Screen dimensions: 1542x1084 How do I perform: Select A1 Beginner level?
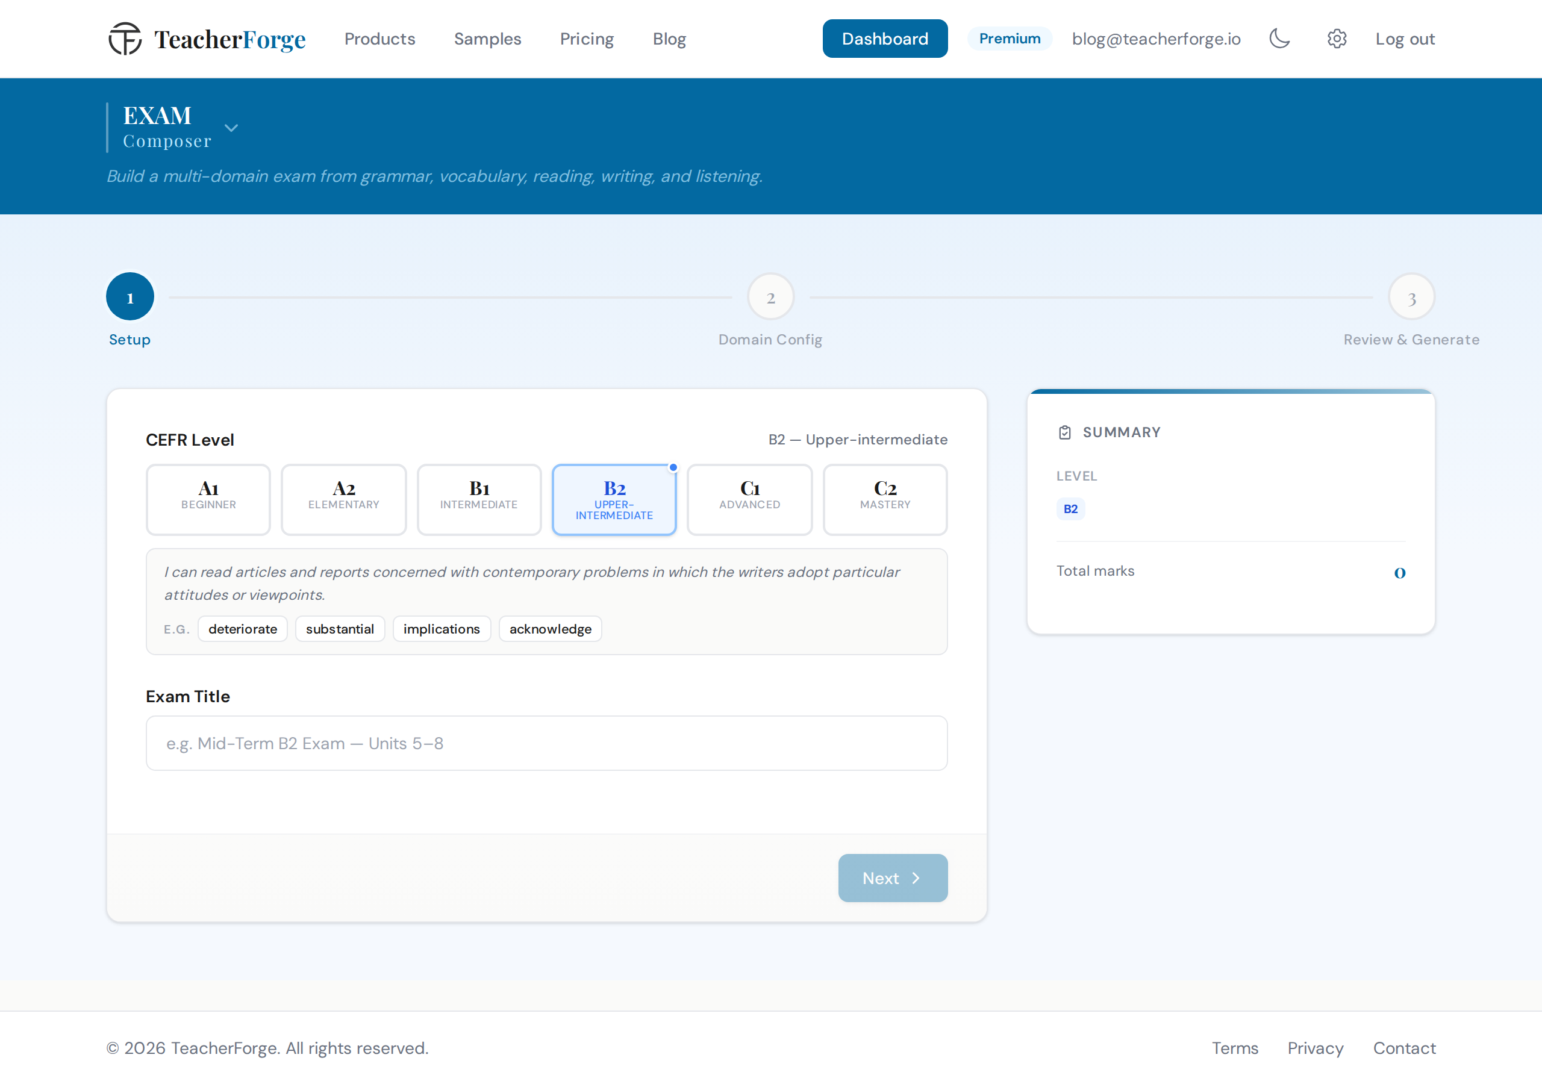208,500
